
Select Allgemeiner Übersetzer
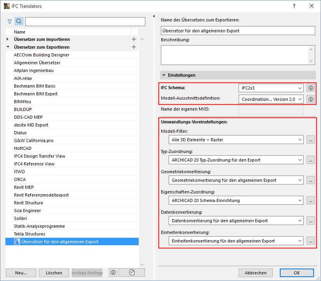tap(72, 63)
